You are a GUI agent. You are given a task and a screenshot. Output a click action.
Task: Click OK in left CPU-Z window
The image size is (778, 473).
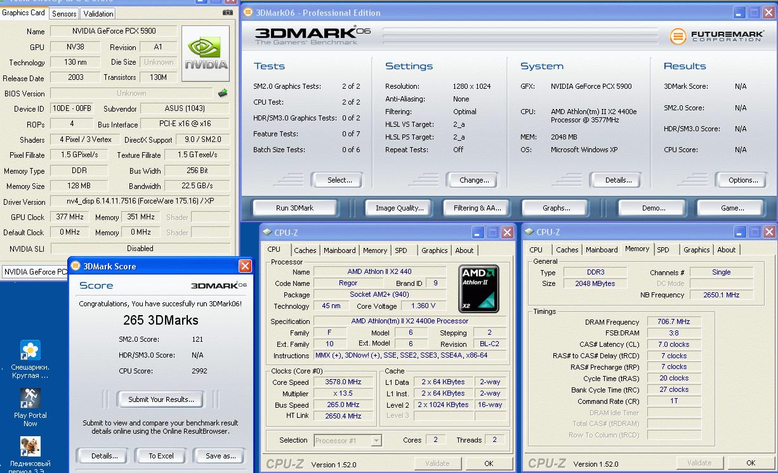[489, 463]
